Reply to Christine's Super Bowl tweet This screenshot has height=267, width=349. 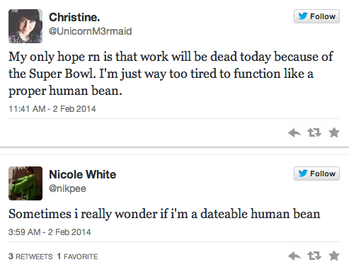pos(294,132)
